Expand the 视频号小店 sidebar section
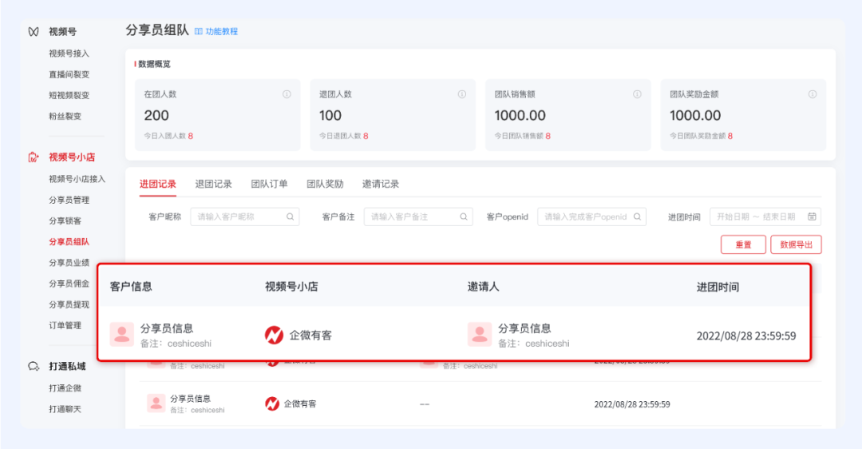This screenshot has height=449, width=862. tap(71, 157)
